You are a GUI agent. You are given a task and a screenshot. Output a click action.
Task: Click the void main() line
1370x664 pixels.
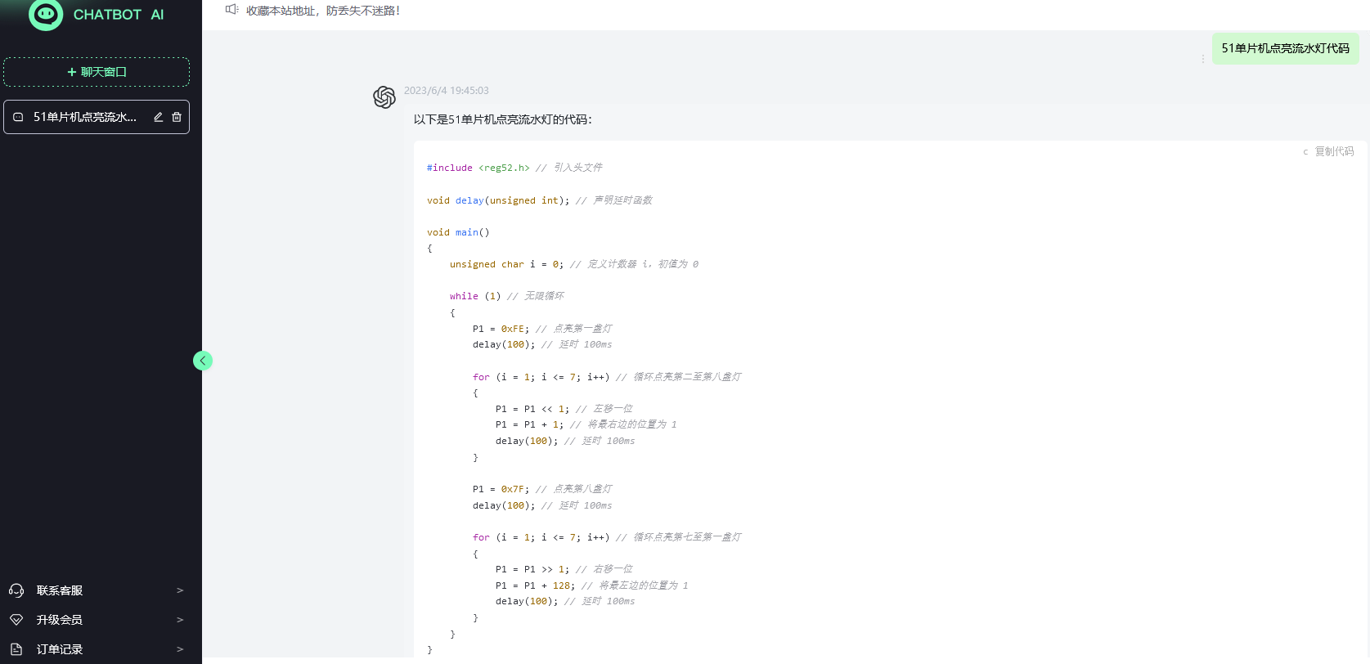point(458,232)
